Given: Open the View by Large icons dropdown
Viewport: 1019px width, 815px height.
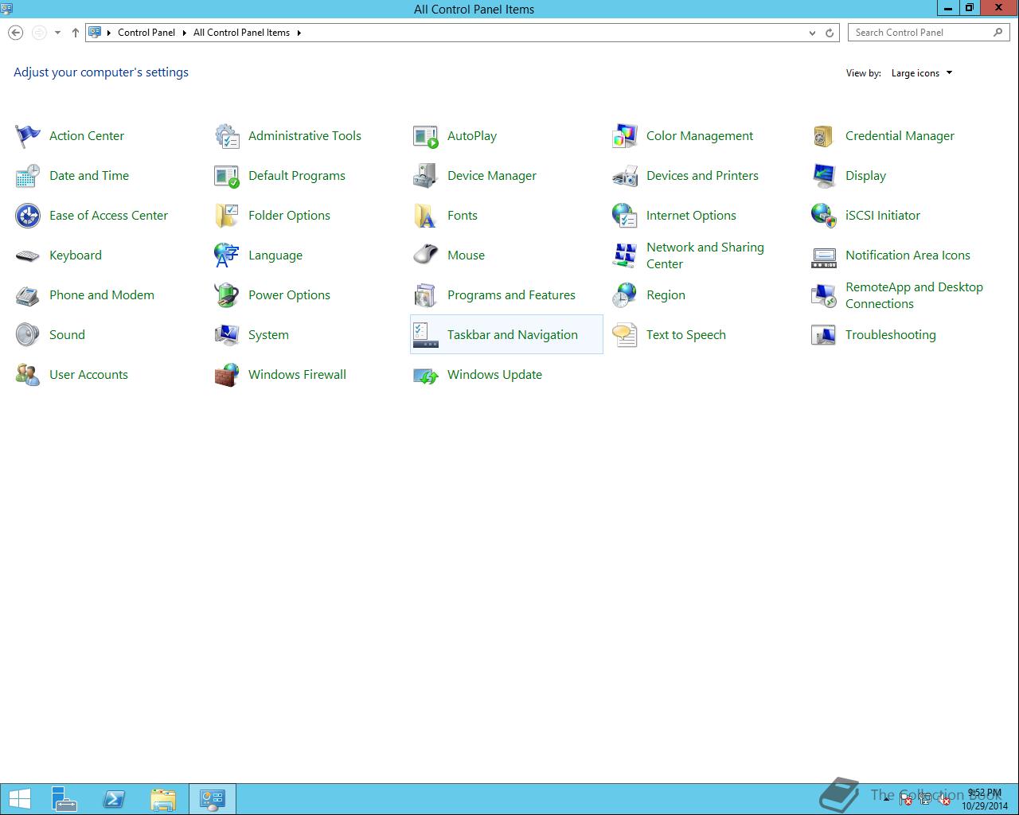Looking at the screenshot, I should click(922, 73).
